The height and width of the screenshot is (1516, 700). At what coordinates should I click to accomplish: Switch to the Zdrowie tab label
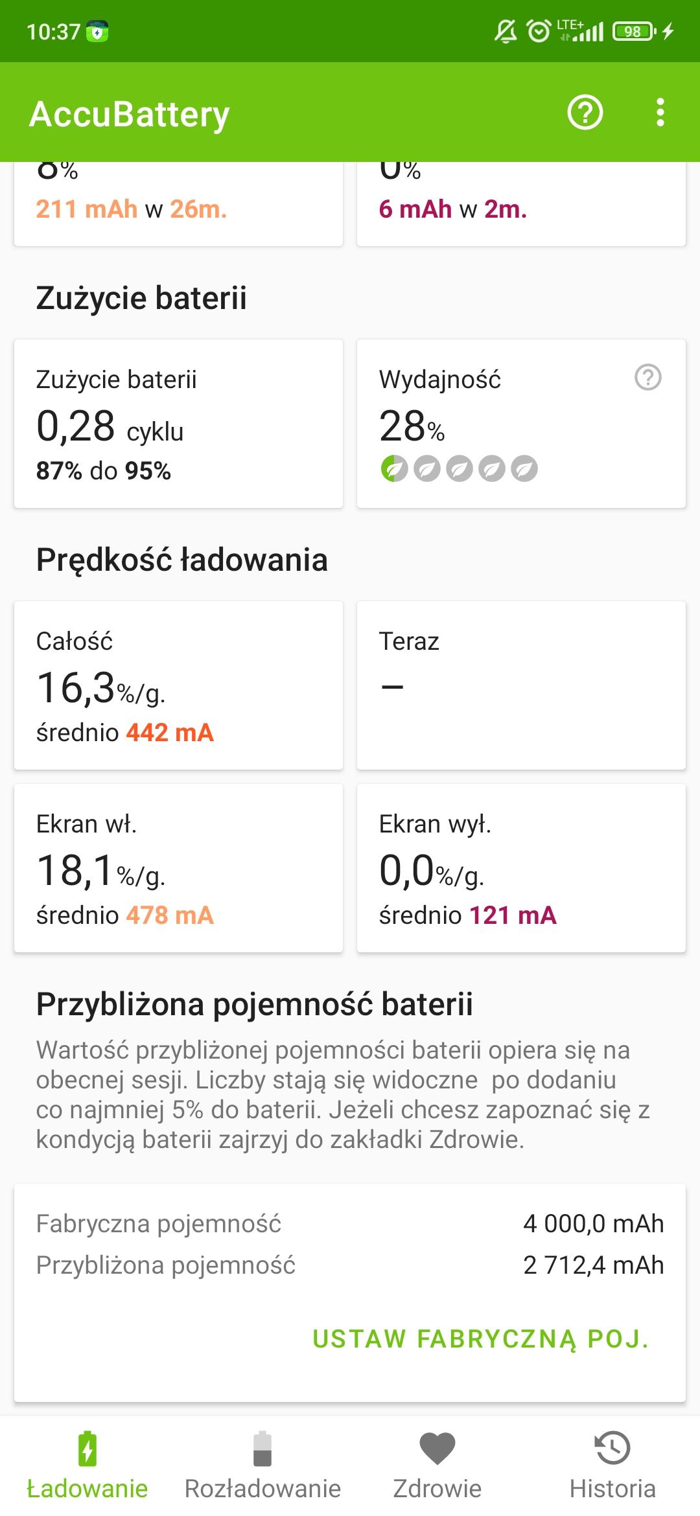point(437,1489)
